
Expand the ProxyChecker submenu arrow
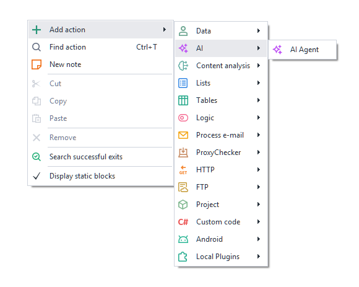[x=259, y=152]
